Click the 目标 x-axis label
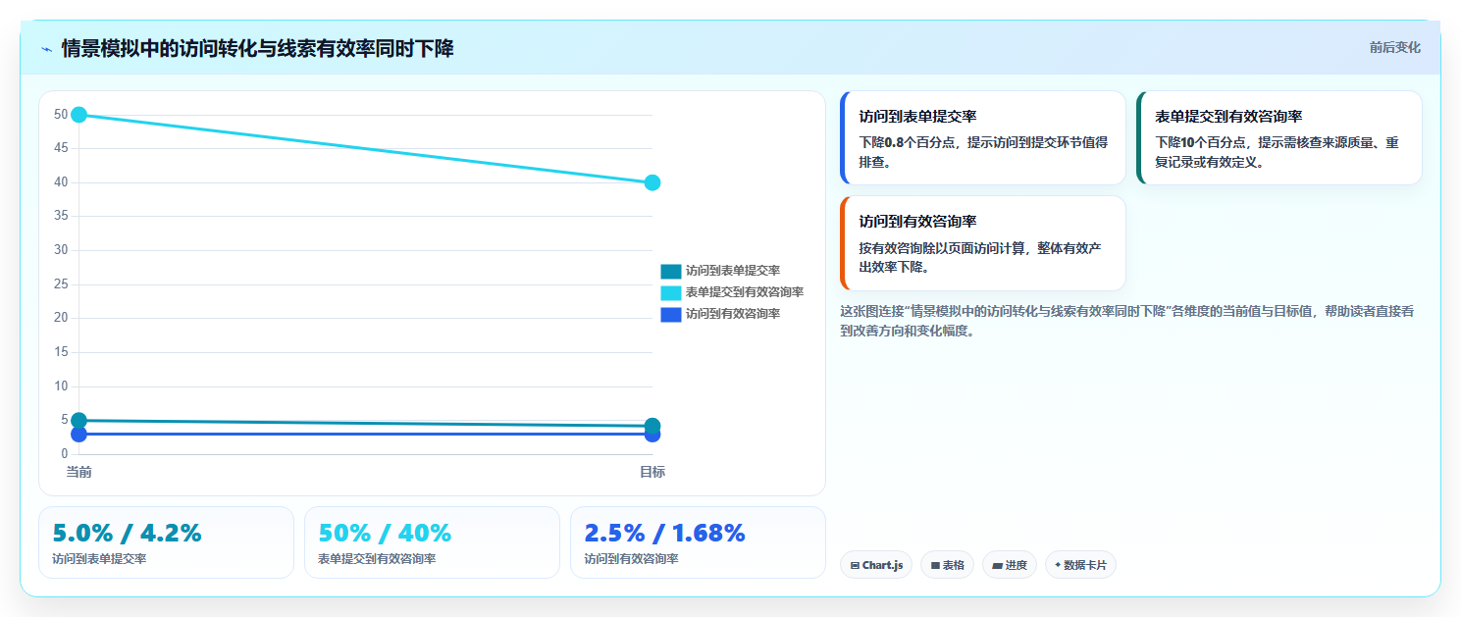 click(x=652, y=472)
